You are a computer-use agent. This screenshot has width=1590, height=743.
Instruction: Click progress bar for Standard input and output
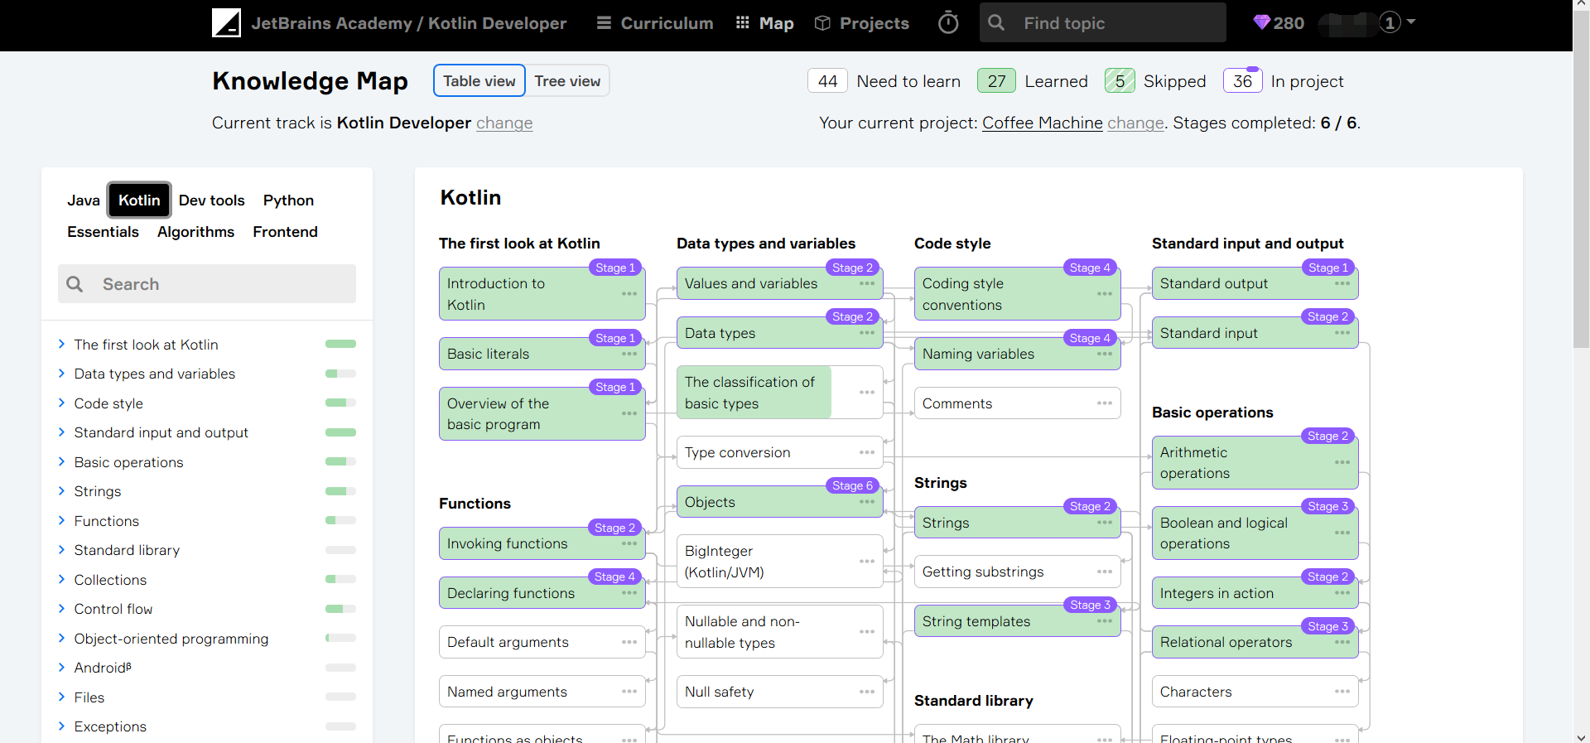click(x=340, y=432)
